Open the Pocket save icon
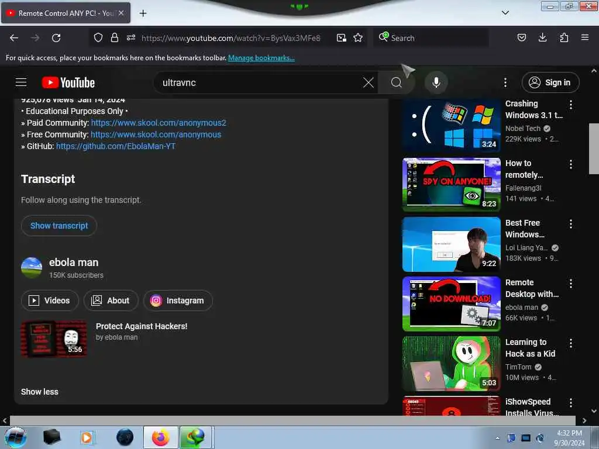This screenshot has height=449, width=599. 521,38
